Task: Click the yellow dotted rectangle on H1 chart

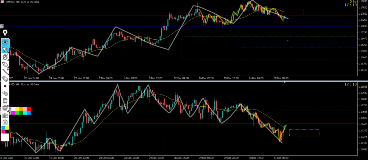Action: coord(304,132)
